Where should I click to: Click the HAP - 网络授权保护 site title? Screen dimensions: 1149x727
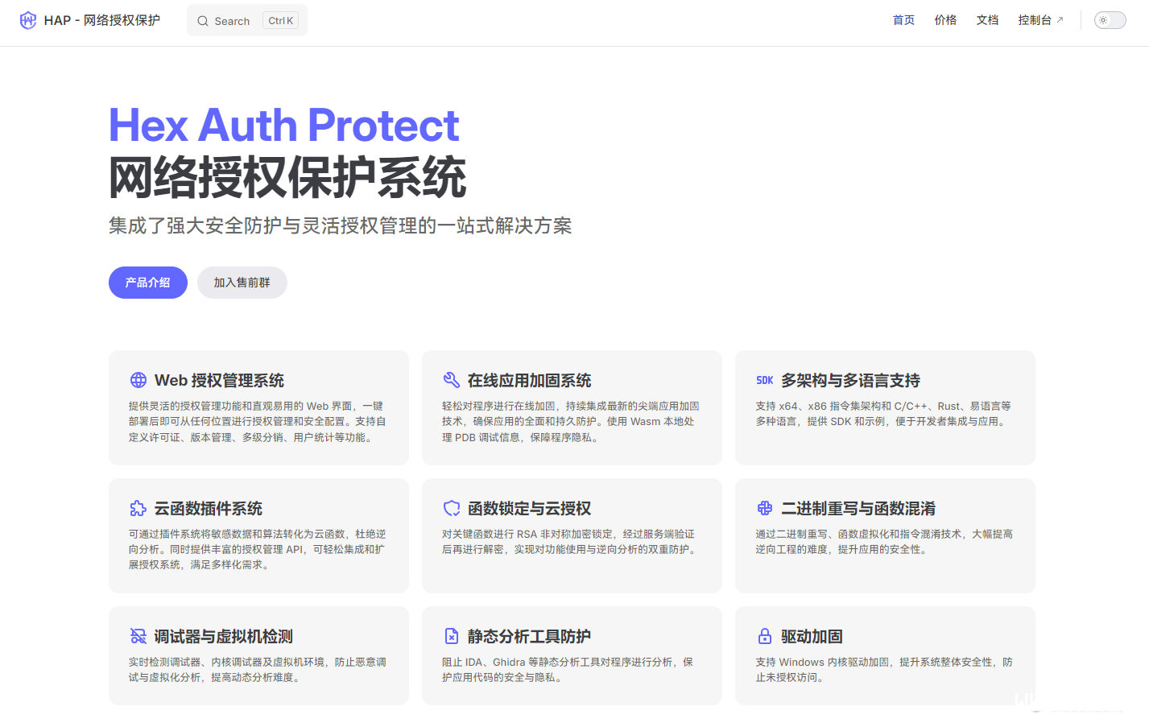pos(102,20)
